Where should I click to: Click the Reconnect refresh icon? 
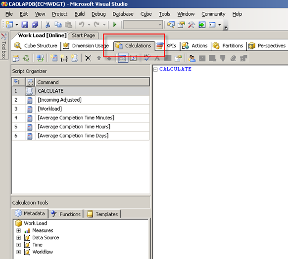26,58
